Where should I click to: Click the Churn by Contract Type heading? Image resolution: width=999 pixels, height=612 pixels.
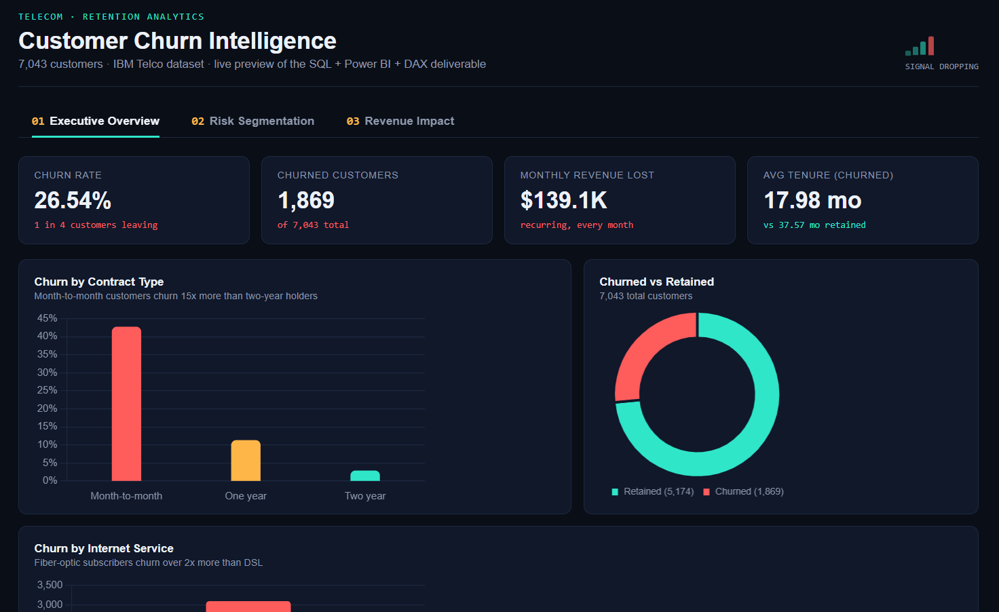tap(99, 282)
